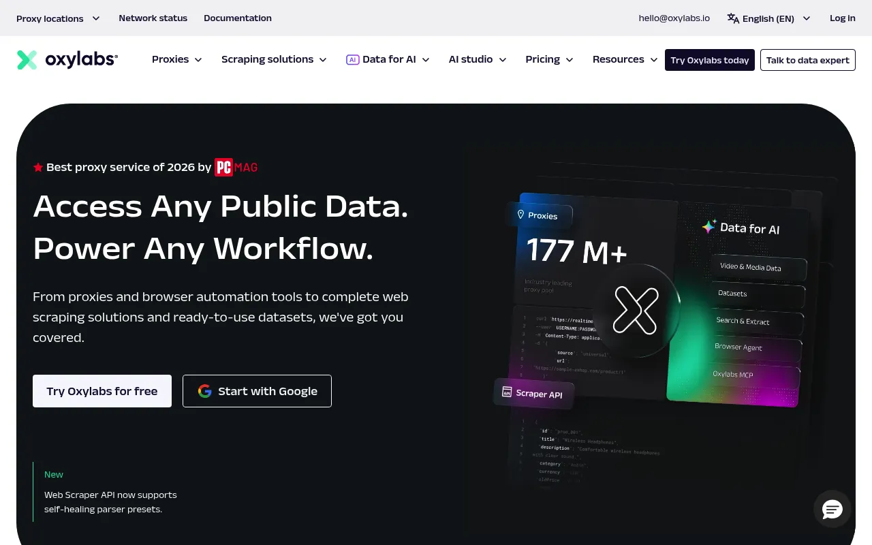The height and width of the screenshot is (545, 872).
Task: Click the 'Power Any Workflow.' headline
Action: coord(203,249)
